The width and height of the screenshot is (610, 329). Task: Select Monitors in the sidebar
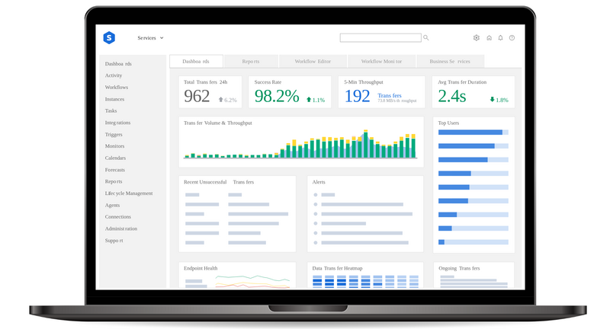point(115,146)
